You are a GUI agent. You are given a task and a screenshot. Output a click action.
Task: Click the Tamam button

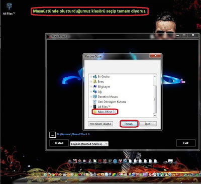pyautogui.click(x=129, y=124)
